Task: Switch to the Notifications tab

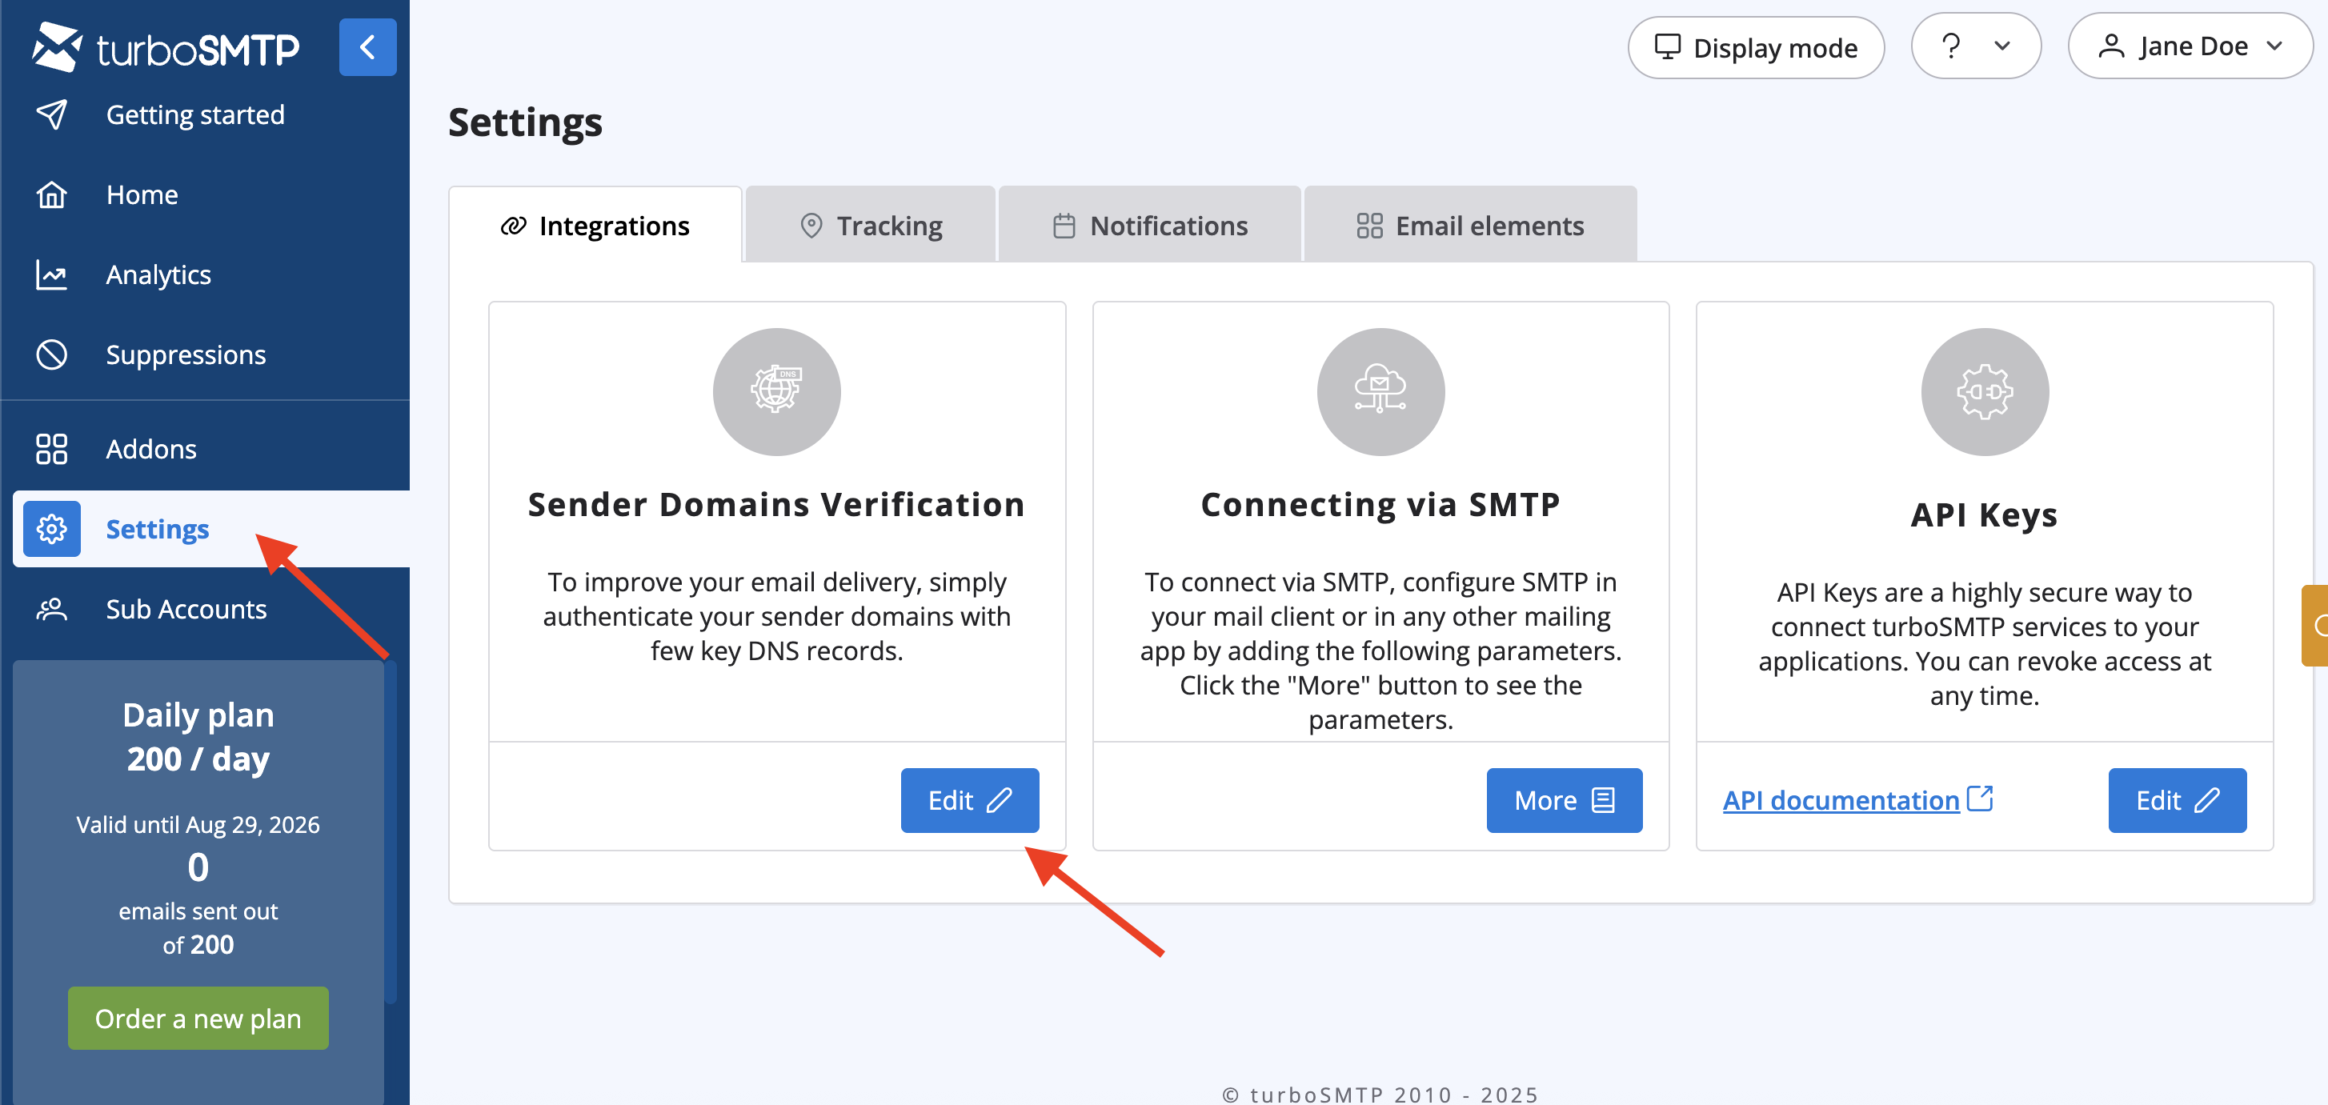Action: click(1149, 225)
